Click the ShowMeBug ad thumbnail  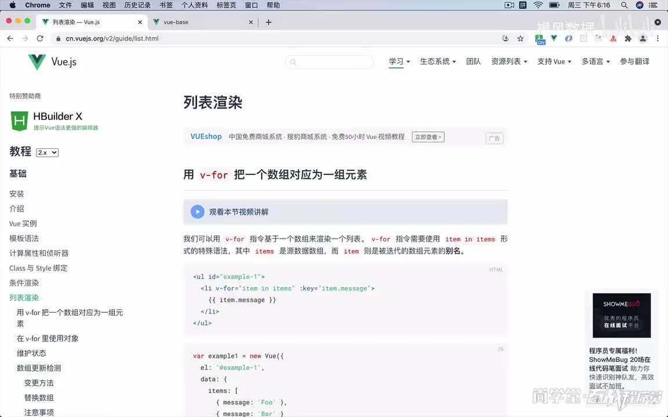point(622,315)
